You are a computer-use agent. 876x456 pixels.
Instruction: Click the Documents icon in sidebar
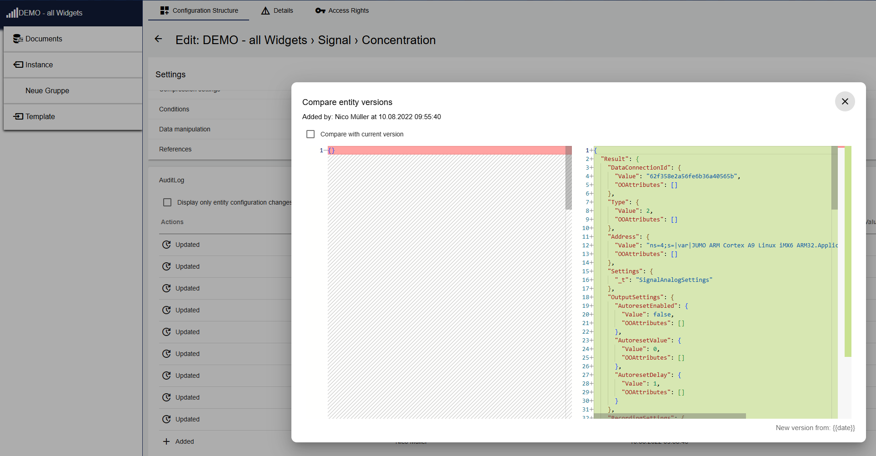pos(18,39)
